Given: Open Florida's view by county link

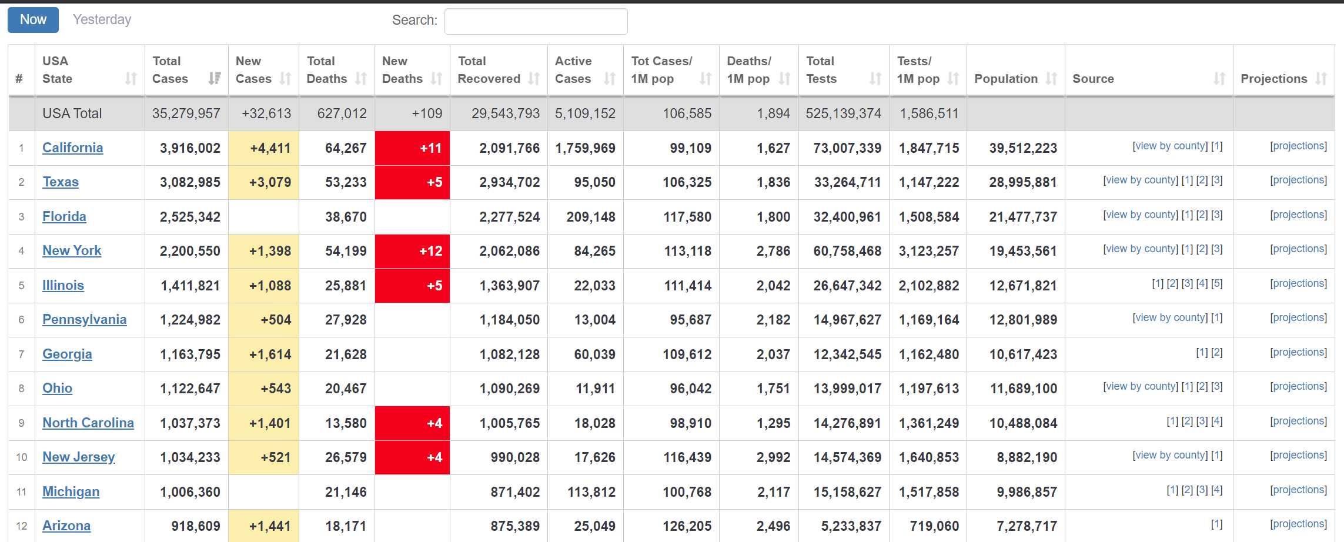Looking at the screenshot, I should (x=1141, y=215).
